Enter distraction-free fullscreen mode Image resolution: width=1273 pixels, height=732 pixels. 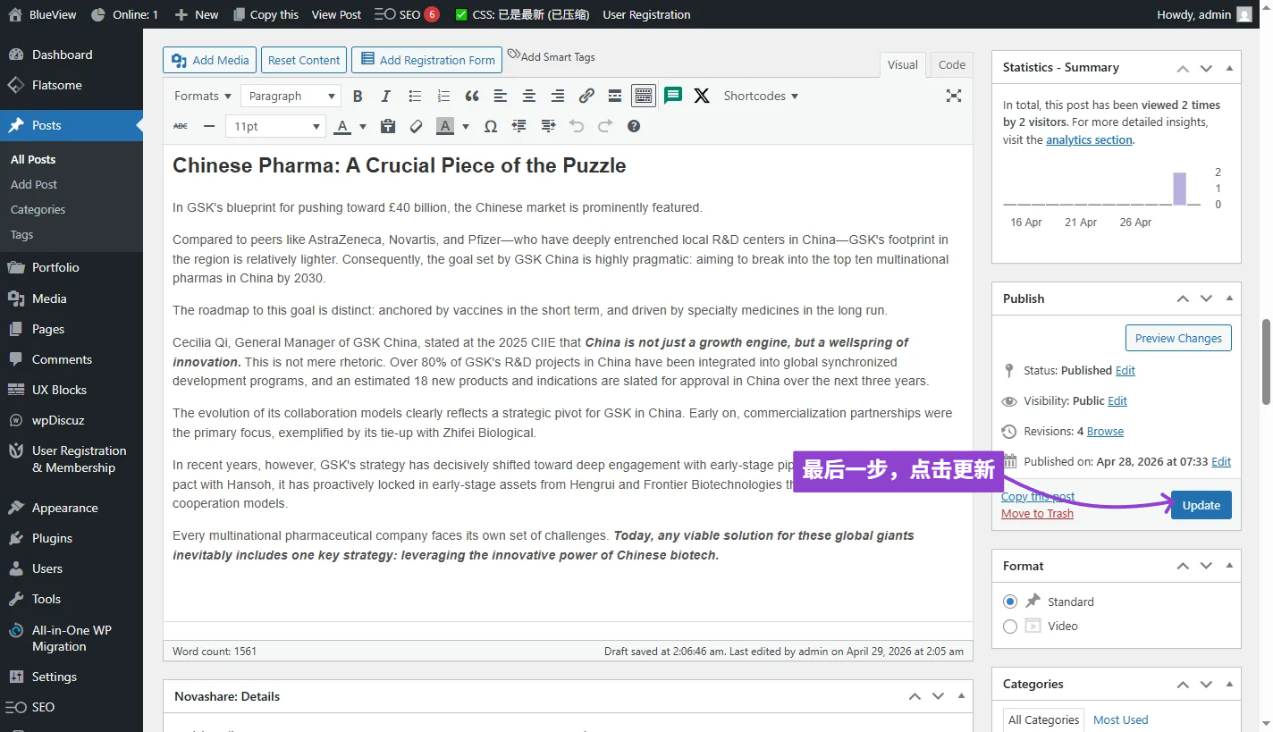(x=954, y=96)
